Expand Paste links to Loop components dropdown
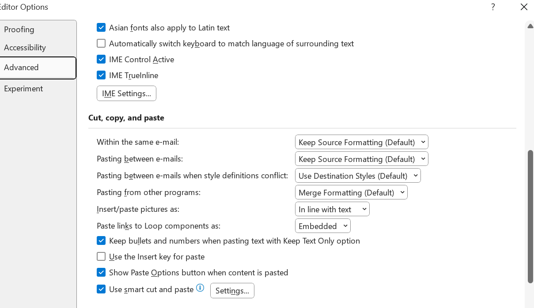This screenshot has height=308, width=534. [x=323, y=226]
